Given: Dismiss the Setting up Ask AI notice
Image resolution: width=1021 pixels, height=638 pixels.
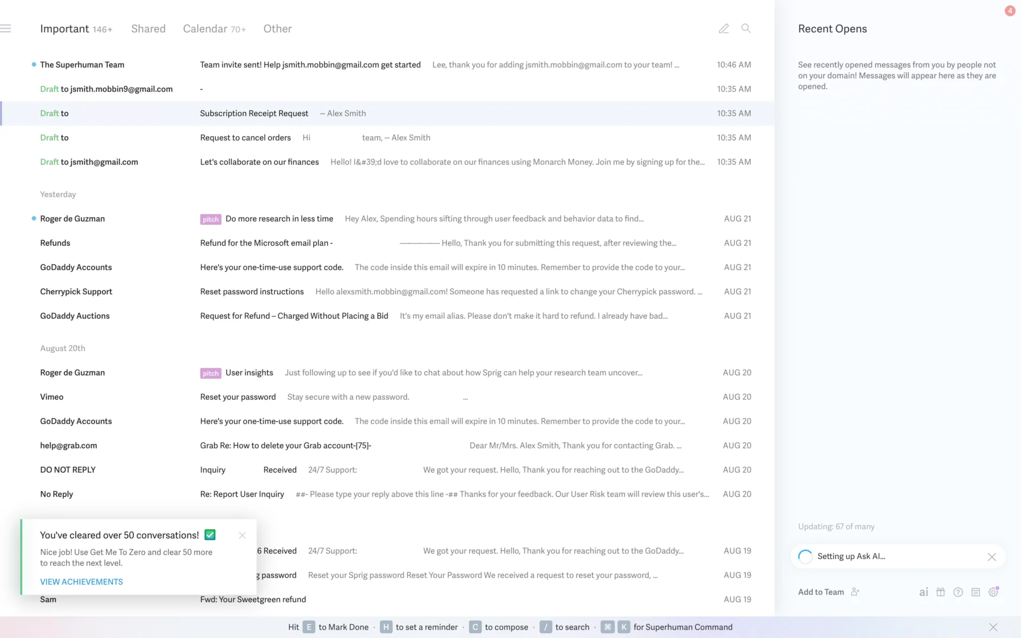Looking at the screenshot, I should pyautogui.click(x=992, y=557).
